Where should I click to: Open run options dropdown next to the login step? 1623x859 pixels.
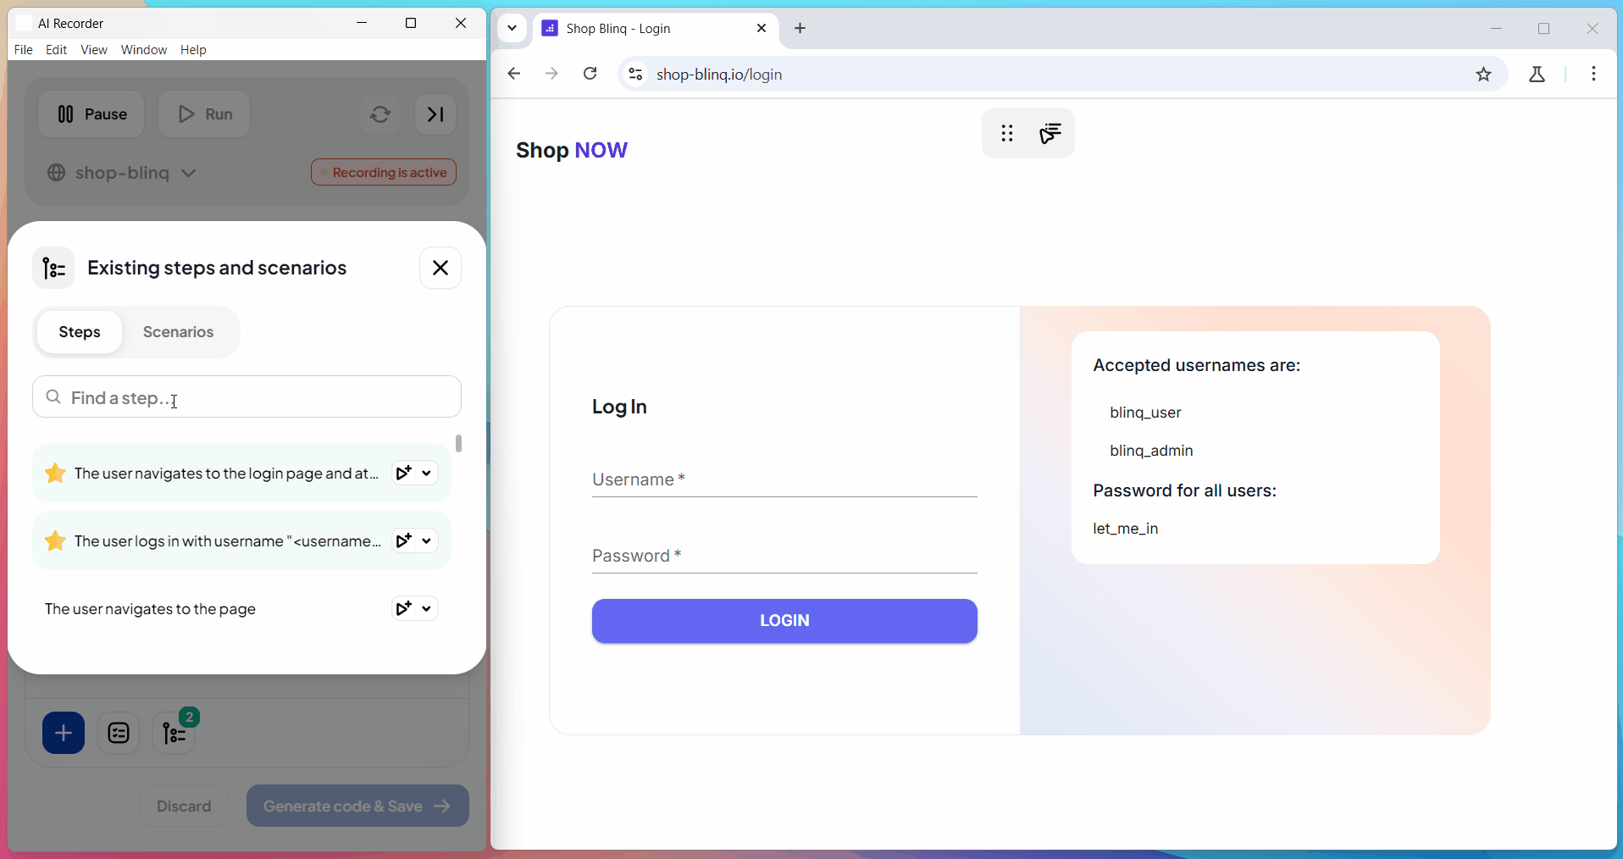click(x=427, y=541)
